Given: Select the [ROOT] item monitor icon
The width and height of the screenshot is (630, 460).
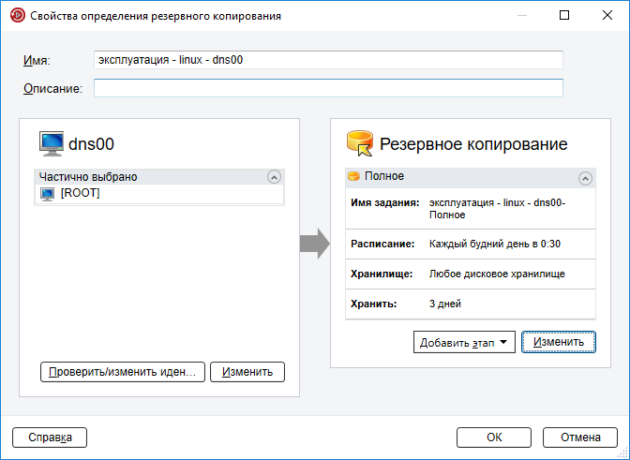Looking at the screenshot, I should (x=48, y=194).
